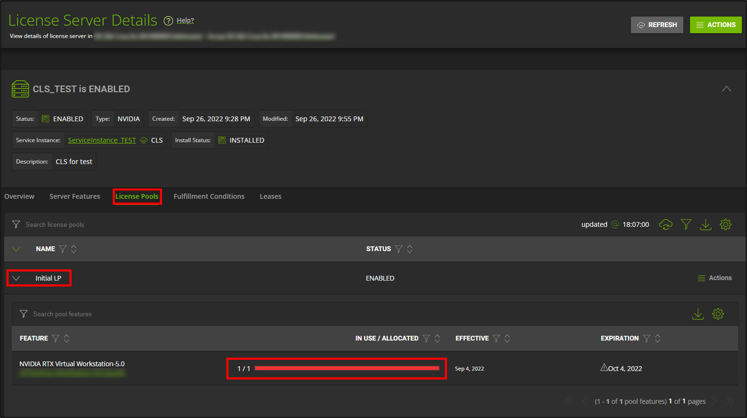Collapse the Initial LP row
The height and width of the screenshot is (418, 747).
point(16,278)
